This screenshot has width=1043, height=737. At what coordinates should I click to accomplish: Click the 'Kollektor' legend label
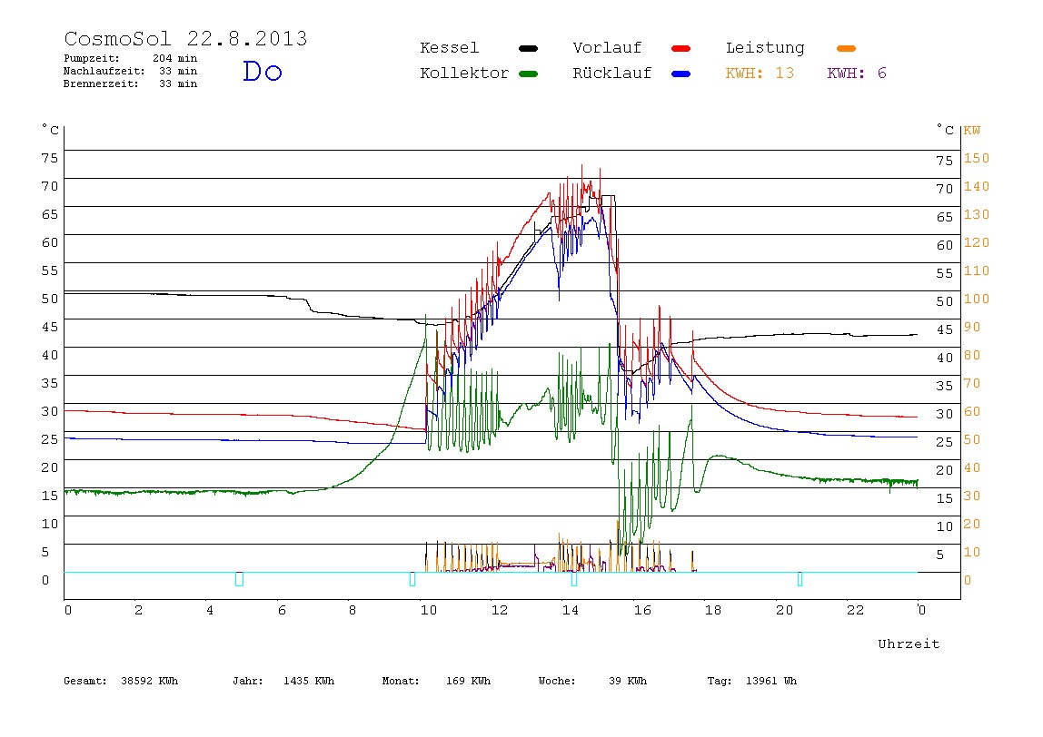464,74
